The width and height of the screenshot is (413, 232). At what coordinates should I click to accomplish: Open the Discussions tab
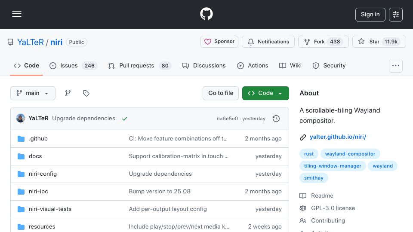(204, 65)
